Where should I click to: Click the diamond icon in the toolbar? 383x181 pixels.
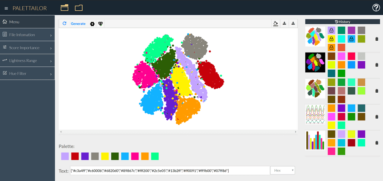[101, 24]
